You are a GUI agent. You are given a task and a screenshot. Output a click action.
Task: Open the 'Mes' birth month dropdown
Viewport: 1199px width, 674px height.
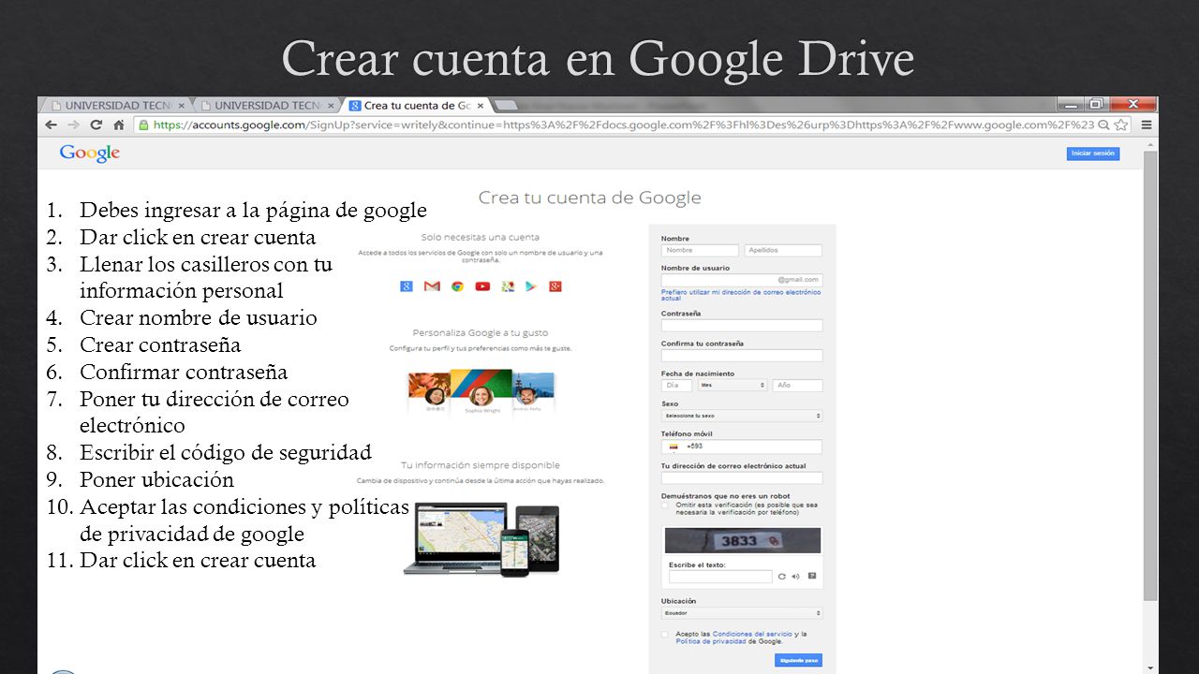pyautogui.click(x=732, y=385)
